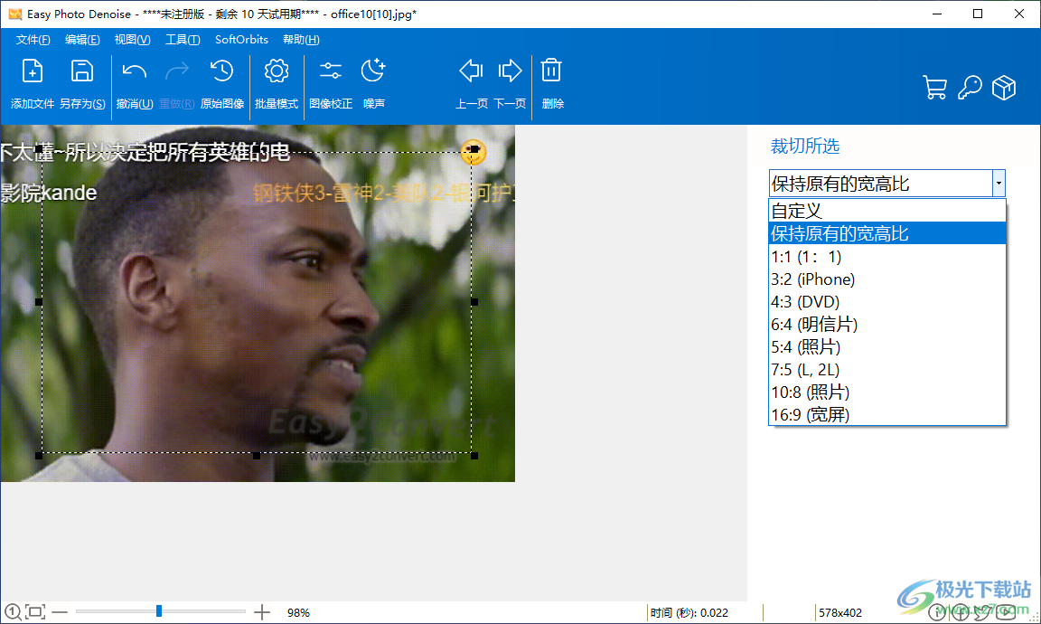Click the crop selection left-middle handle
Image resolution: width=1041 pixels, height=624 pixels.
coord(39,302)
